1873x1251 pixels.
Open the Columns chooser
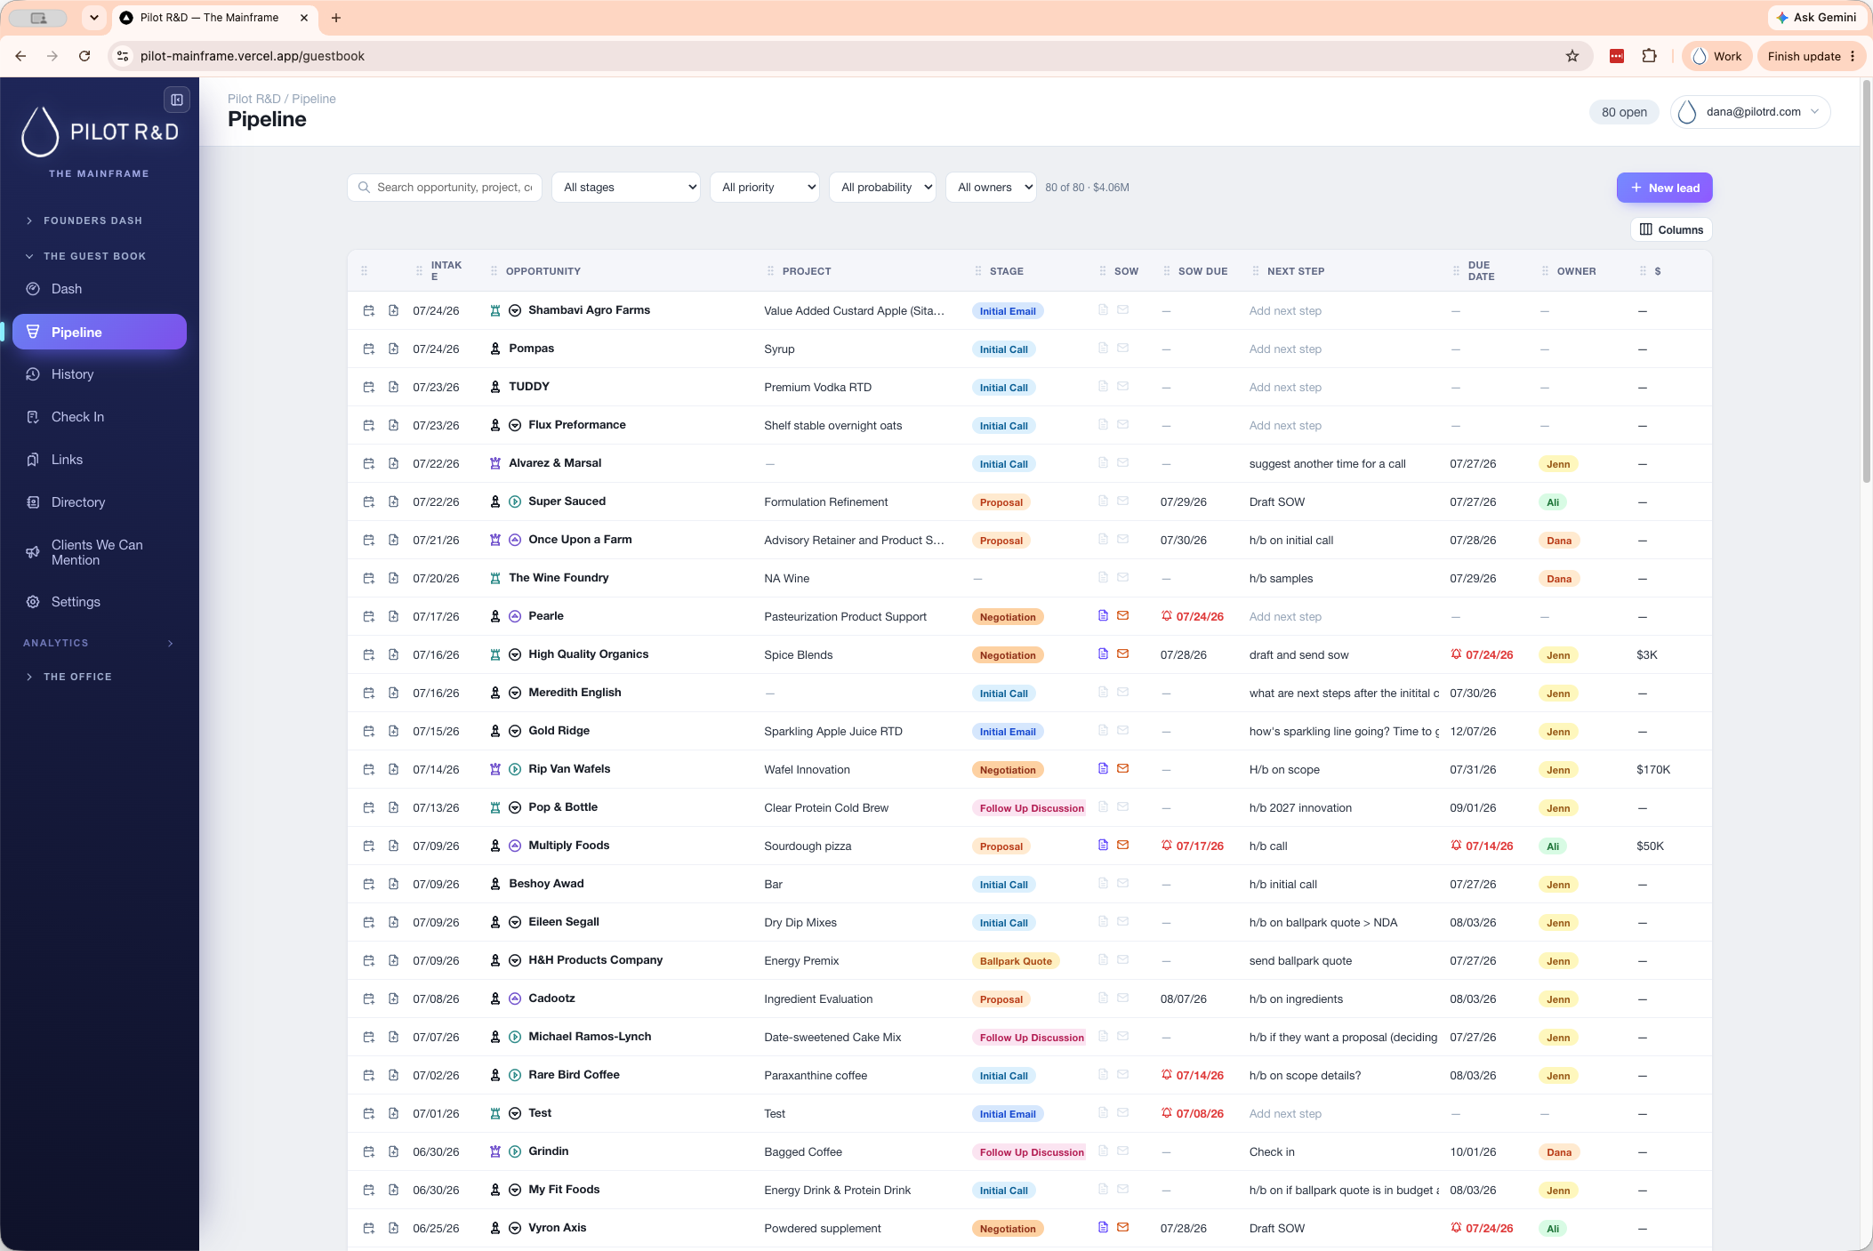pyautogui.click(x=1671, y=229)
